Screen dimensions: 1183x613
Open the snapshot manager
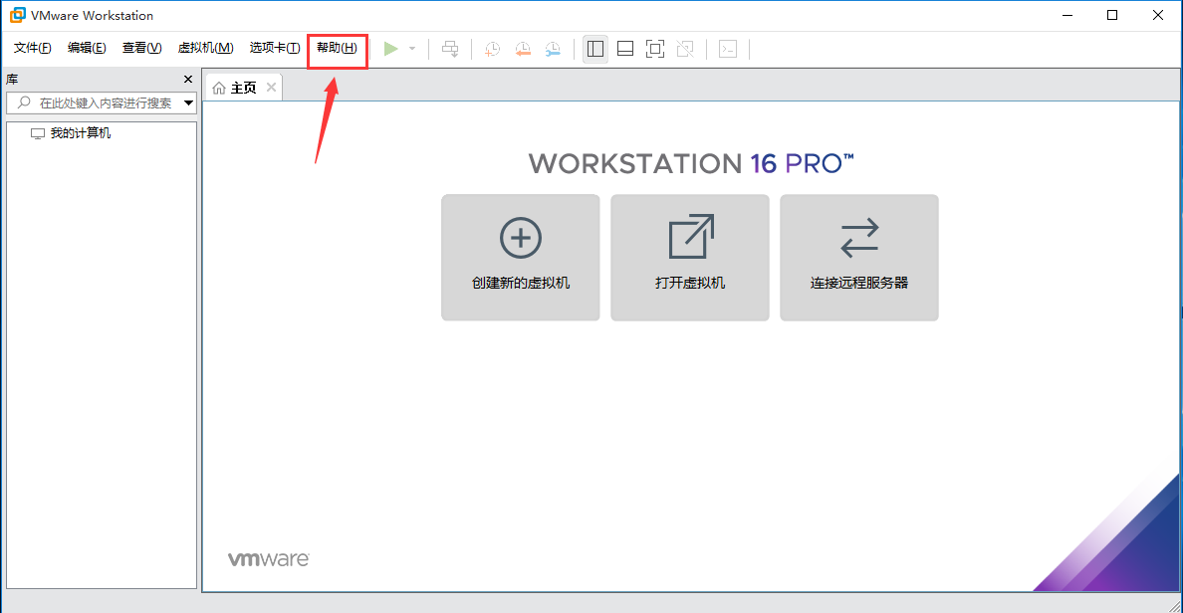(x=553, y=48)
